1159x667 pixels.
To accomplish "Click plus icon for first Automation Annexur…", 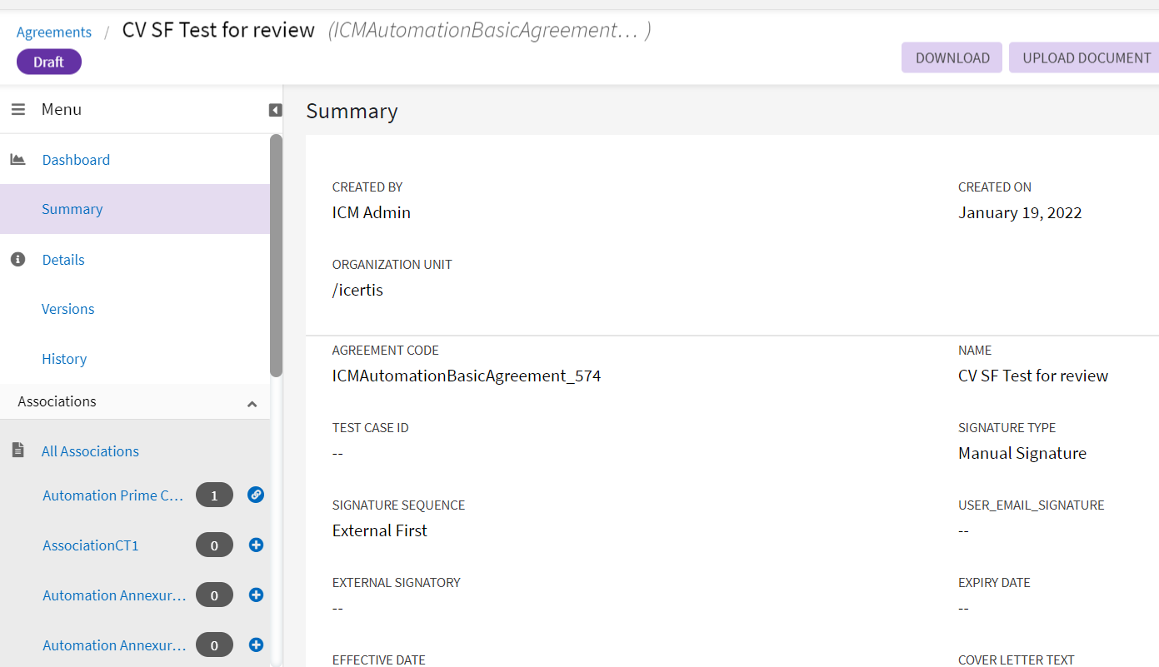I will coord(256,595).
